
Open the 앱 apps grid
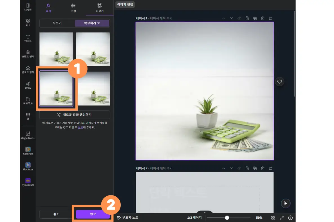[x=28, y=116]
